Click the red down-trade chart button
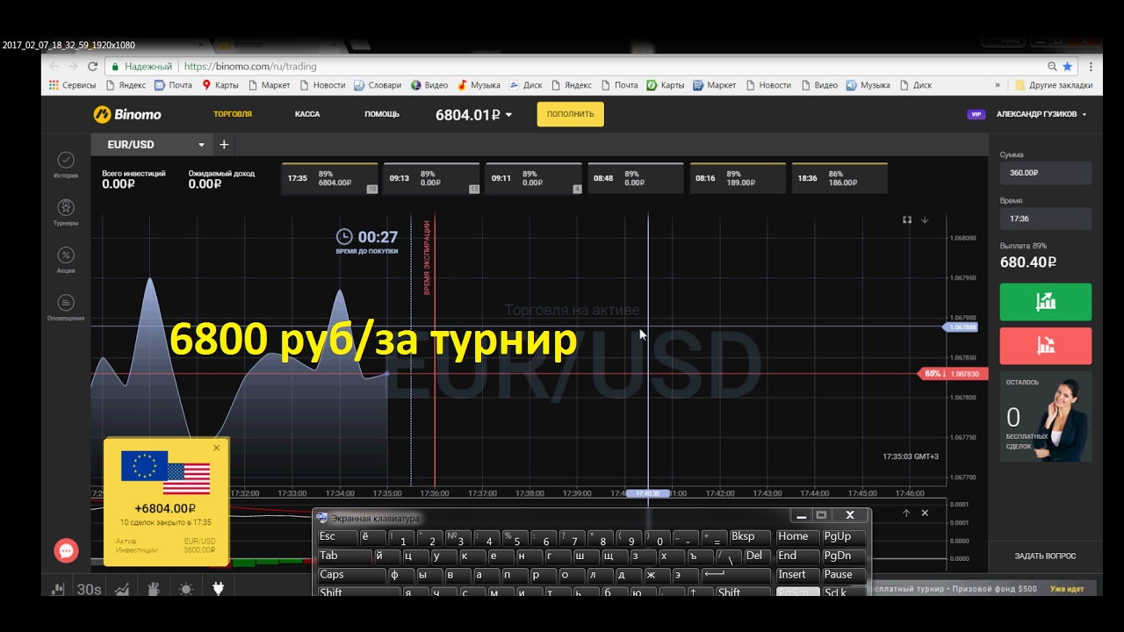Screen dimensions: 1124x632 click(x=1046, y=346)
